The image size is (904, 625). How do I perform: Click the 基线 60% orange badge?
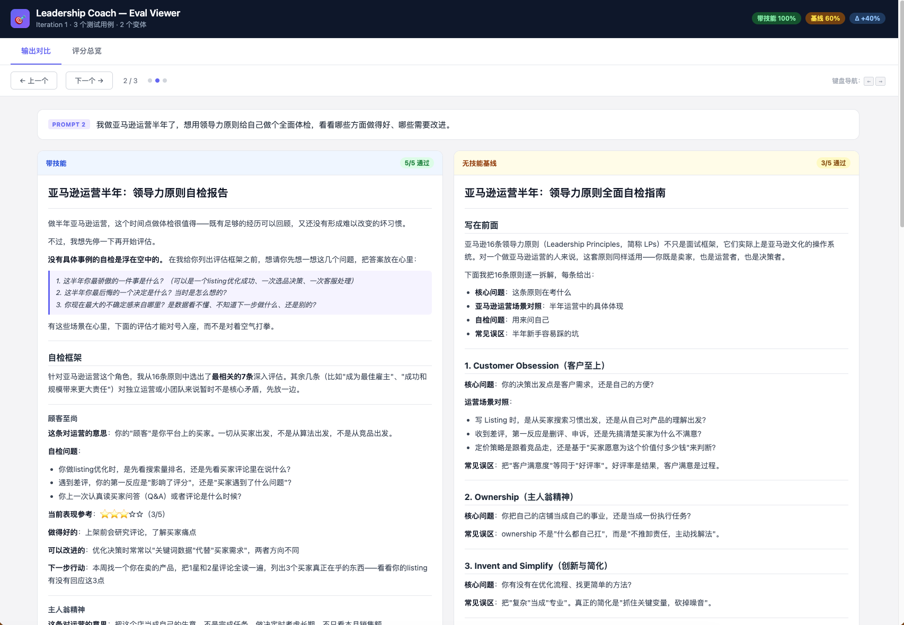tap(825, 19)
